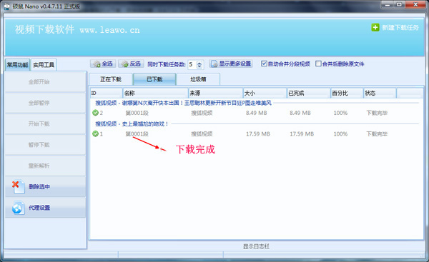
Task: Click green check icon of task ID 1
Action: pos(95,133)
